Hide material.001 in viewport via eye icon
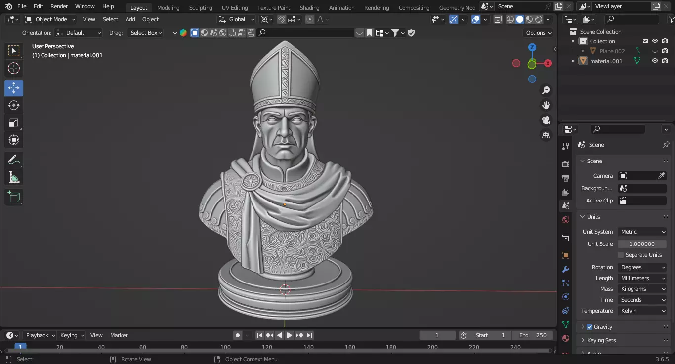Viewport: 675px width, 364px height. (655, 61)
